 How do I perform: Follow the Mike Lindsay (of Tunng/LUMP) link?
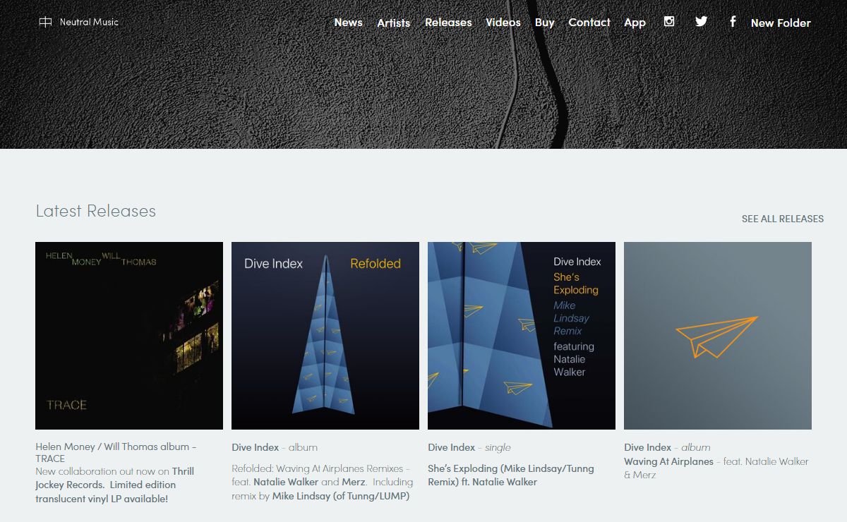click(x=341, y=496)
